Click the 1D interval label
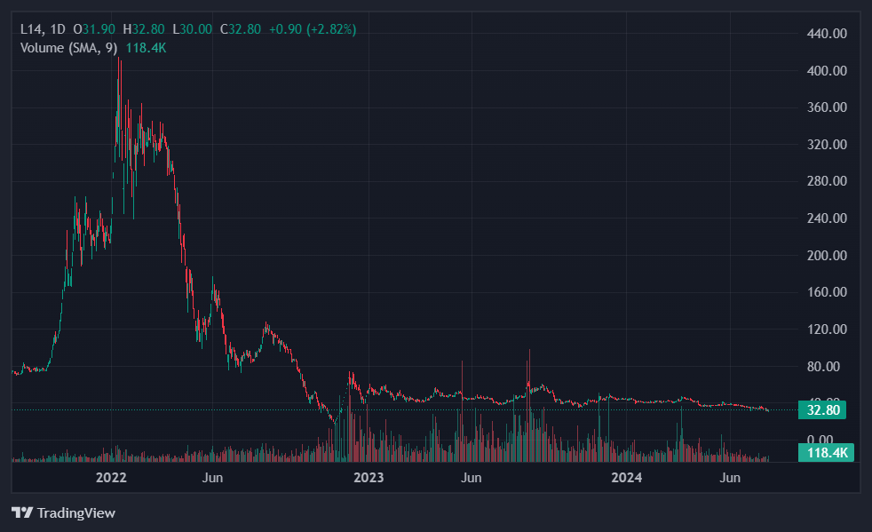The width and height of the screenshot is (872, 532). pyautogui.click(x=58, y=29)
